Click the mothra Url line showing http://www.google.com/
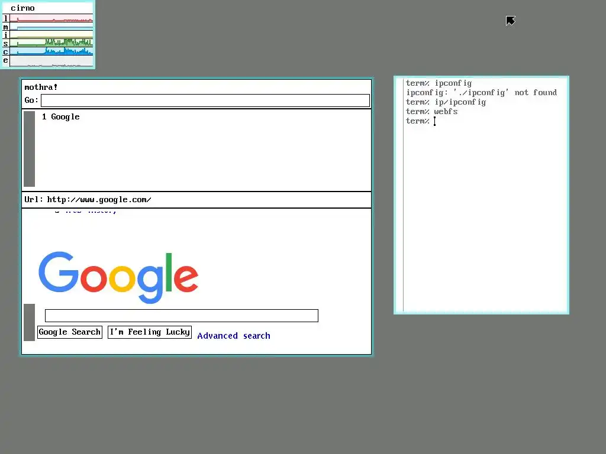 [x=196, y=200]
